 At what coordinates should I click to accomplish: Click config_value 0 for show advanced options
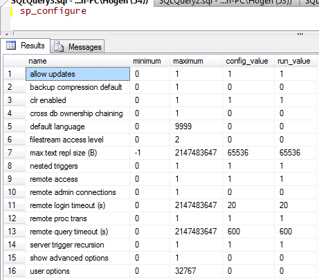(x=248, y=258)
